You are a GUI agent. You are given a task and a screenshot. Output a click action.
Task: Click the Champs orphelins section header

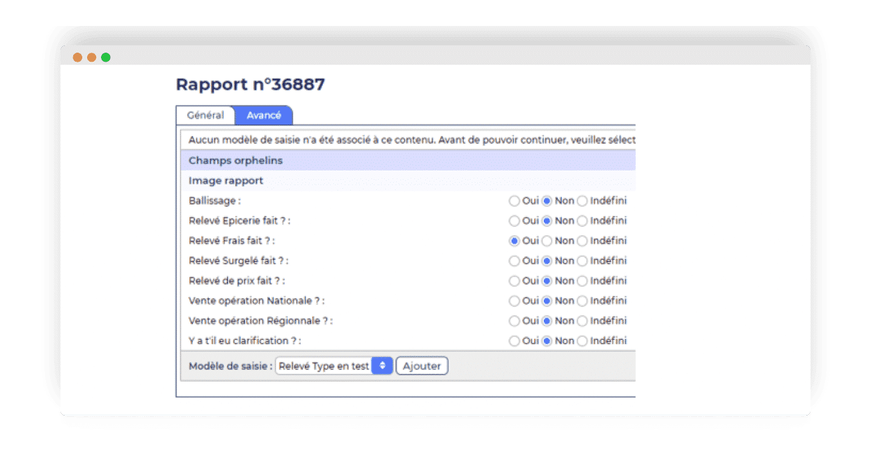tap(408, 160)
